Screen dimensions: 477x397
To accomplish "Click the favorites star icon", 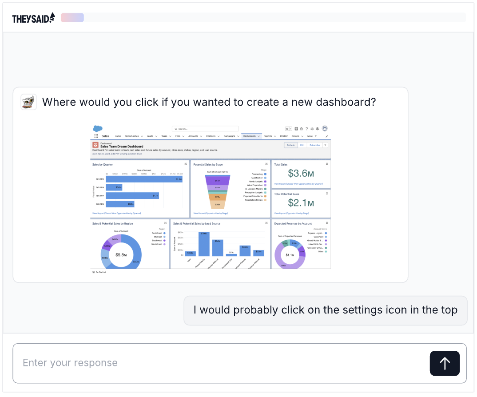I will 287,129.
